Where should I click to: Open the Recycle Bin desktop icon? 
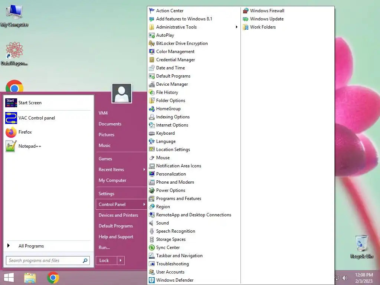point(361,246)
